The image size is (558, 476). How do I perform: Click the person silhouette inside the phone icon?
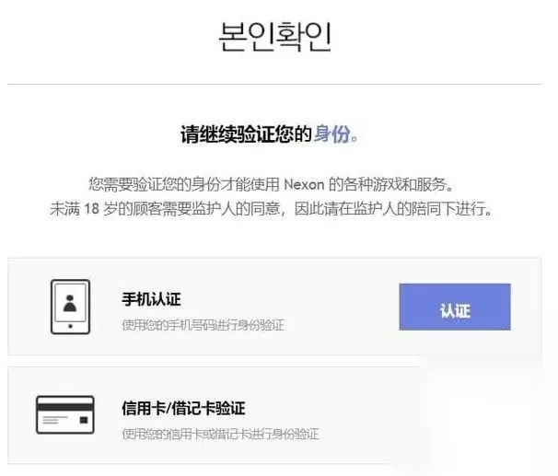70,304
